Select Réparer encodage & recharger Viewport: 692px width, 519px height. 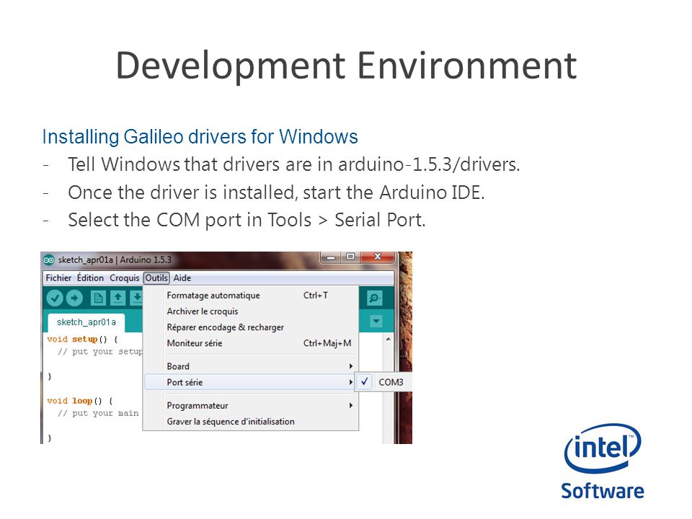(x=251, y=327)
